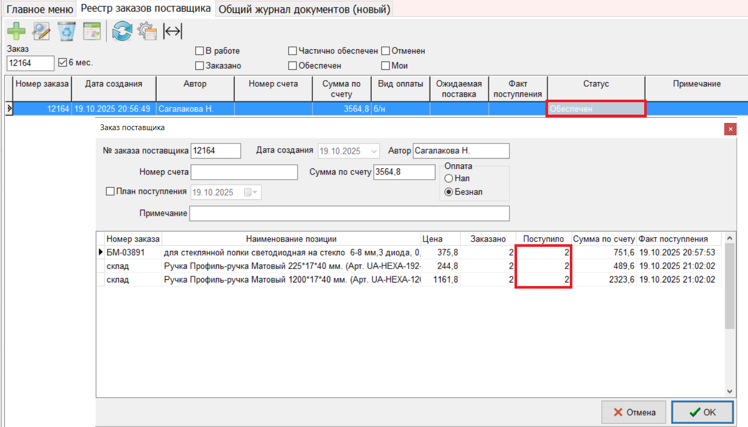Refresh the list with blue arrows icon

pyautogui.click(x=122, y=31)
